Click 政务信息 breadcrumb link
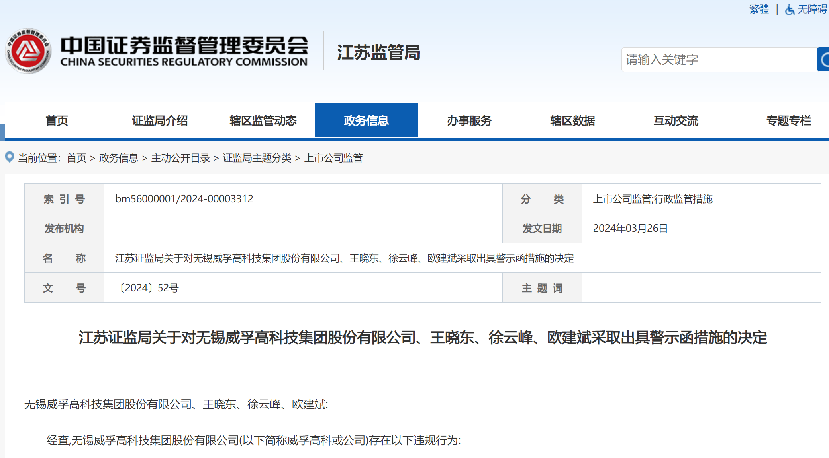 [118, 158]
